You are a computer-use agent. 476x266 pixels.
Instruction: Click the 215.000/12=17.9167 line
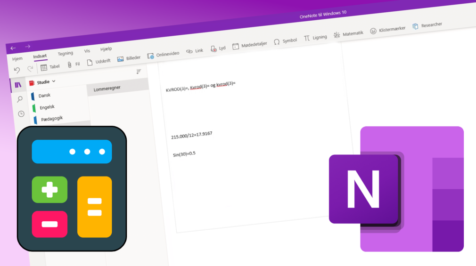[191, 135]
